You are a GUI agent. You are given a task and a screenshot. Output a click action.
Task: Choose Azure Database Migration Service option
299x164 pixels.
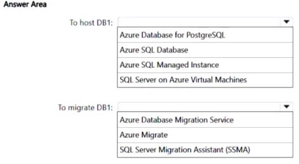pyautogui.click(x=205, y=120)
